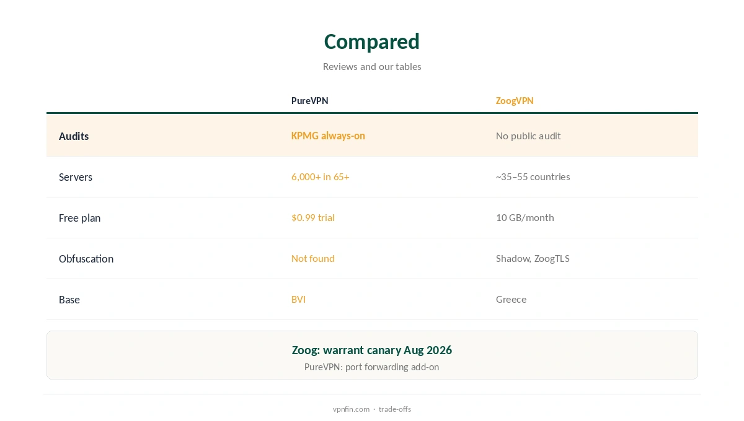Screen dimensions: 744x421
Task: Click the "BVI" cell
Action: (x=299, y=299)
